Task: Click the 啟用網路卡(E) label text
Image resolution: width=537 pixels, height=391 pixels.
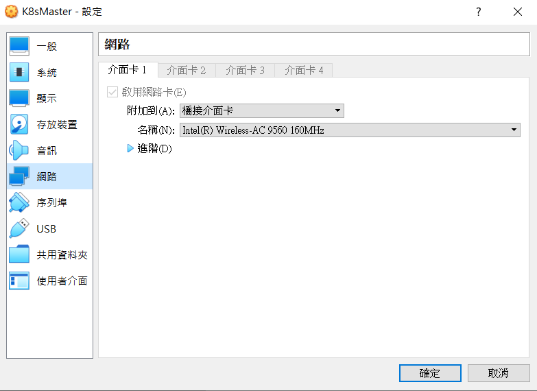Action: 154,92
